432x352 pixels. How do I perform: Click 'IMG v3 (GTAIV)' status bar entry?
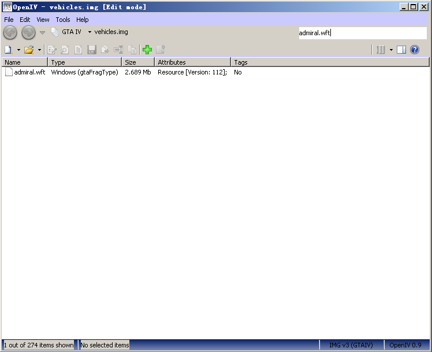(x=351, y=345)
